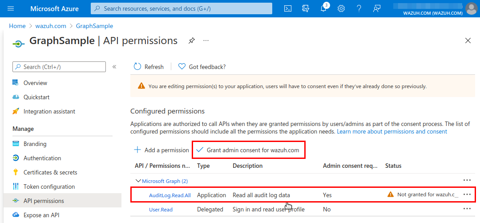Open ellipsis menu for AuditLog.Read.All row
This screenshot has height=223, width=480.
click(467, 195)
